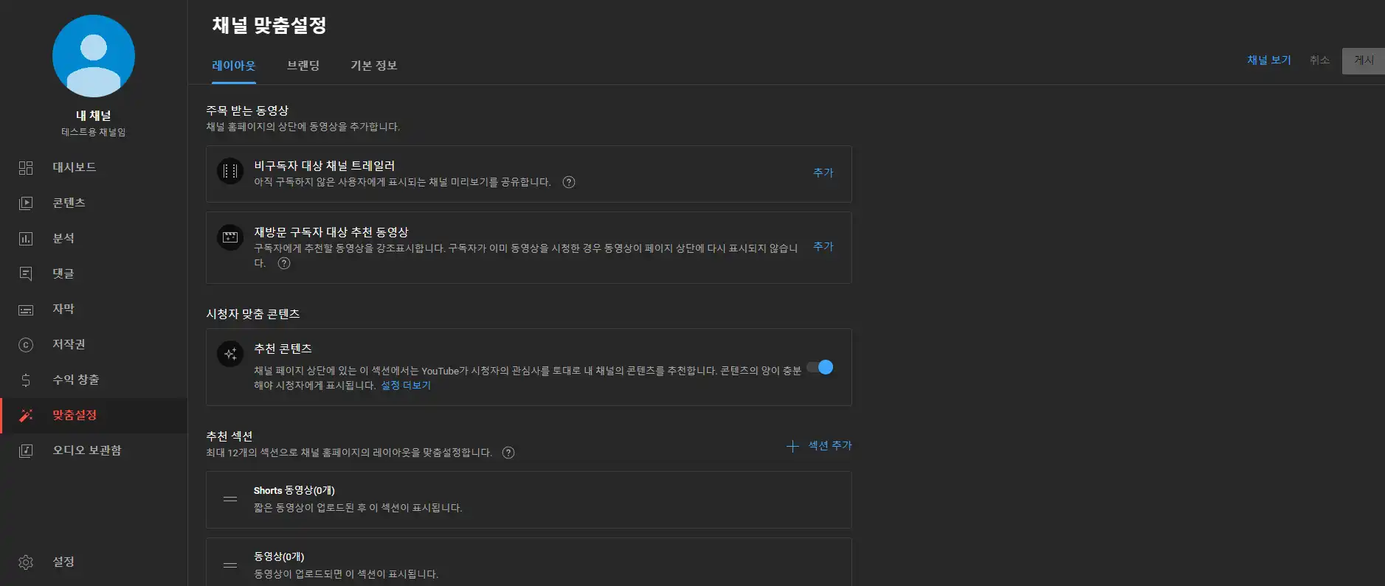The width and height of the screenshot is (1385, 586).
Task: Click the plus icon for 섹션 추가
Action: [x=792, y=446]
